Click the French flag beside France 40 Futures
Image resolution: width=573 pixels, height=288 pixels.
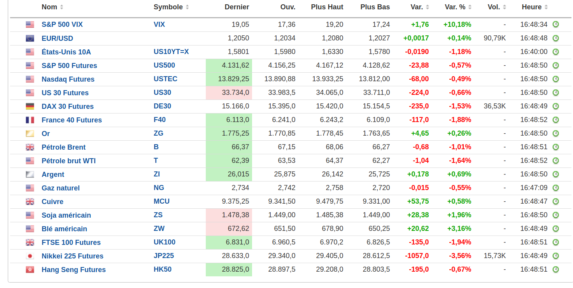[30, 120]
